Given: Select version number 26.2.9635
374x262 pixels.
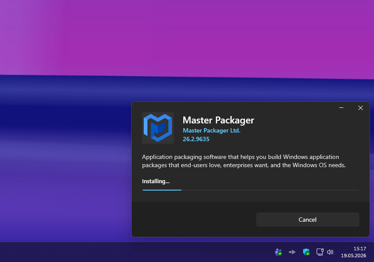Looking at the screenshot, I should point(196,139).
